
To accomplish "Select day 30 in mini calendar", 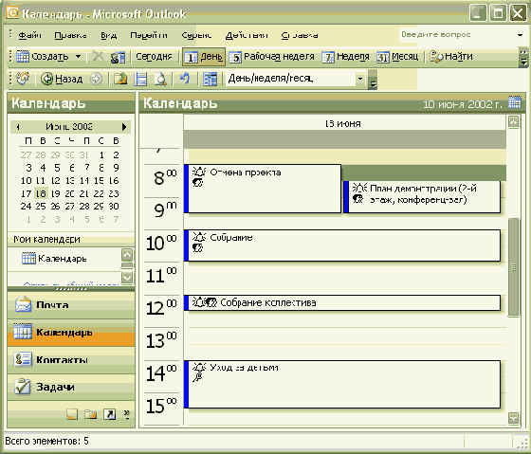I will click(x=114, y=207).
